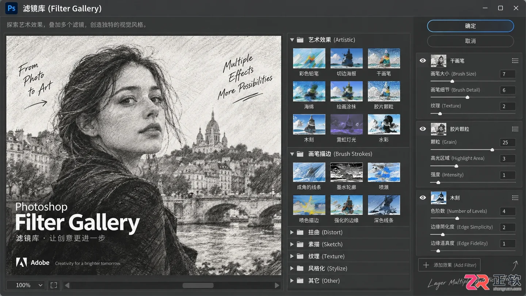Adjust the 画笔大小 (Brush Size) slider

pos(452,81)
